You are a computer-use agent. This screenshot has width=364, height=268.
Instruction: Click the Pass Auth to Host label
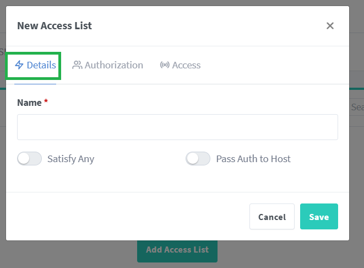coord(253,159)
